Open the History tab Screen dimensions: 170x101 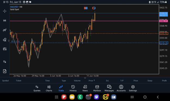click(x=73, y=89)
